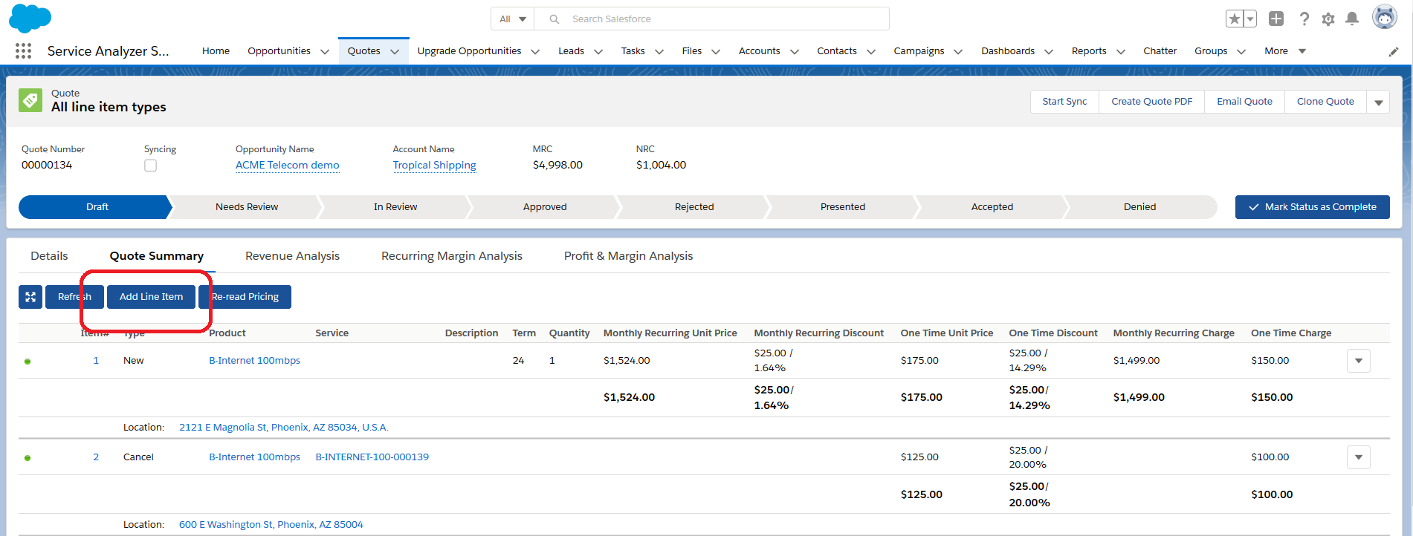Open ACME Telecom demo opportunity link
This screenshot has width=1413, height=536.
click(x=287, y=166)
